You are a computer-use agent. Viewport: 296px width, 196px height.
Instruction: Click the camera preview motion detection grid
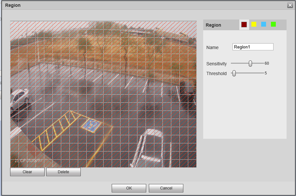pyautogui.click(x=103, y=94)
